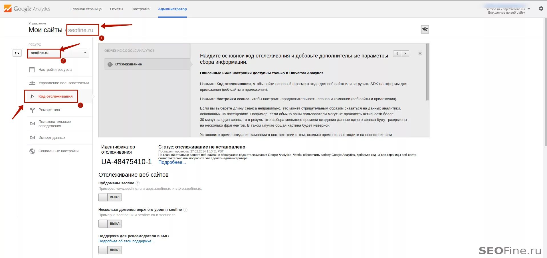Open the settings gear icon

click(x=541, y=9)
